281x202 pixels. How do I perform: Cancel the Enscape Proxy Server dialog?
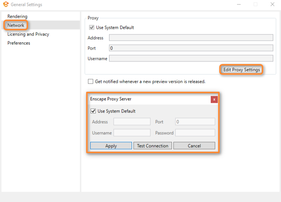pyautogui.click(x=194, y=146)
